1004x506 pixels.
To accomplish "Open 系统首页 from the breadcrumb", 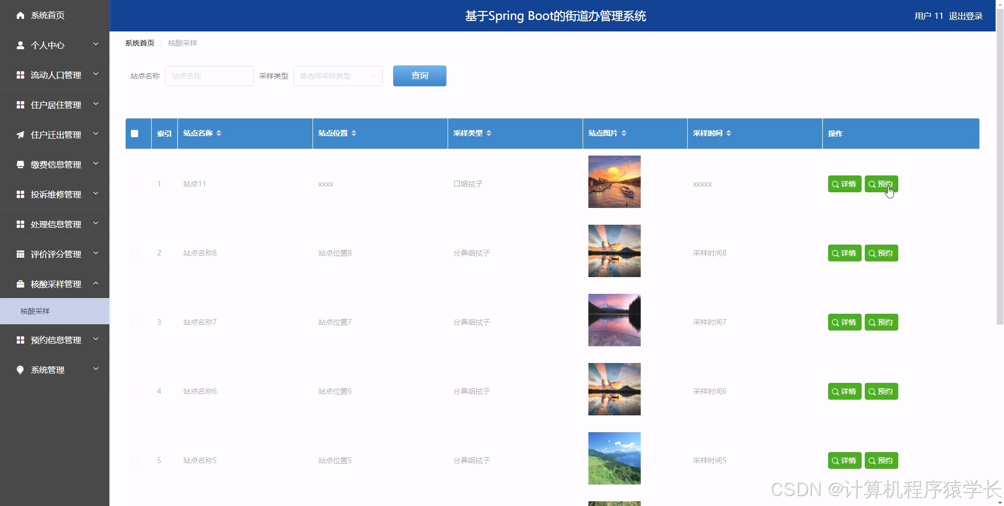I will (139, 42).
